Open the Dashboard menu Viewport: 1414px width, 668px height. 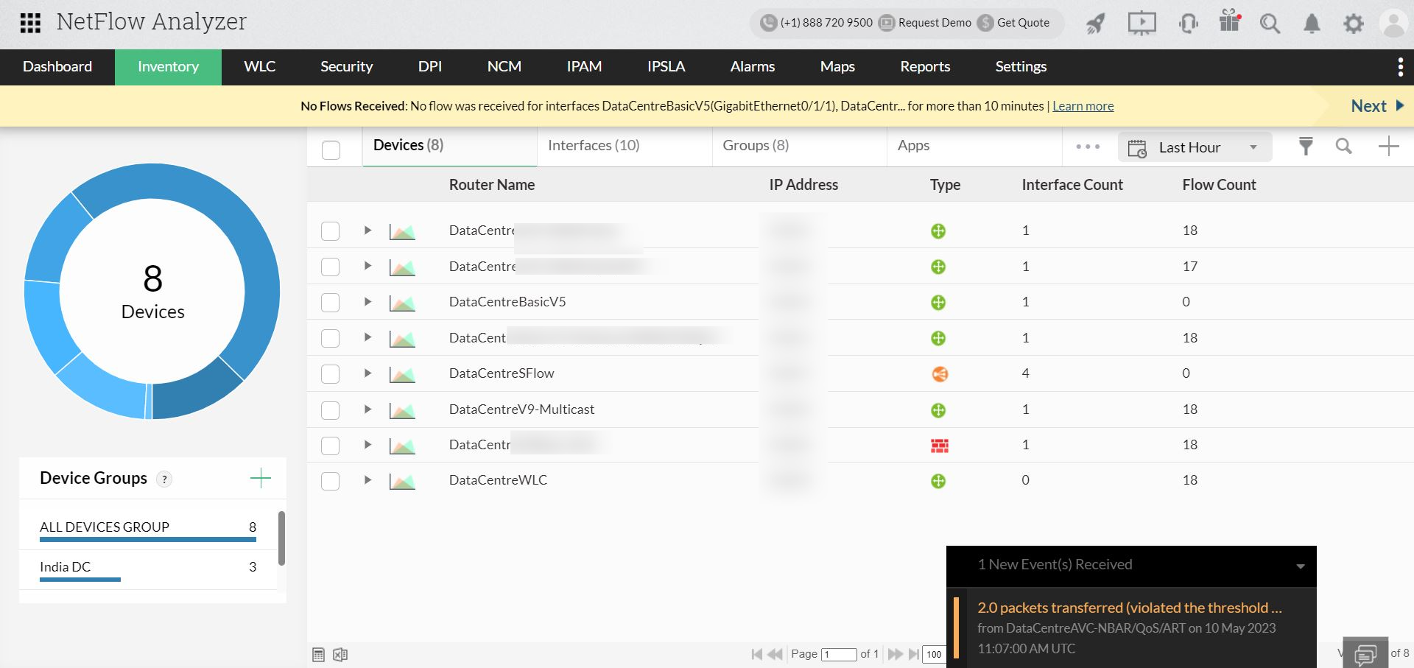click(x=57, y=67)
